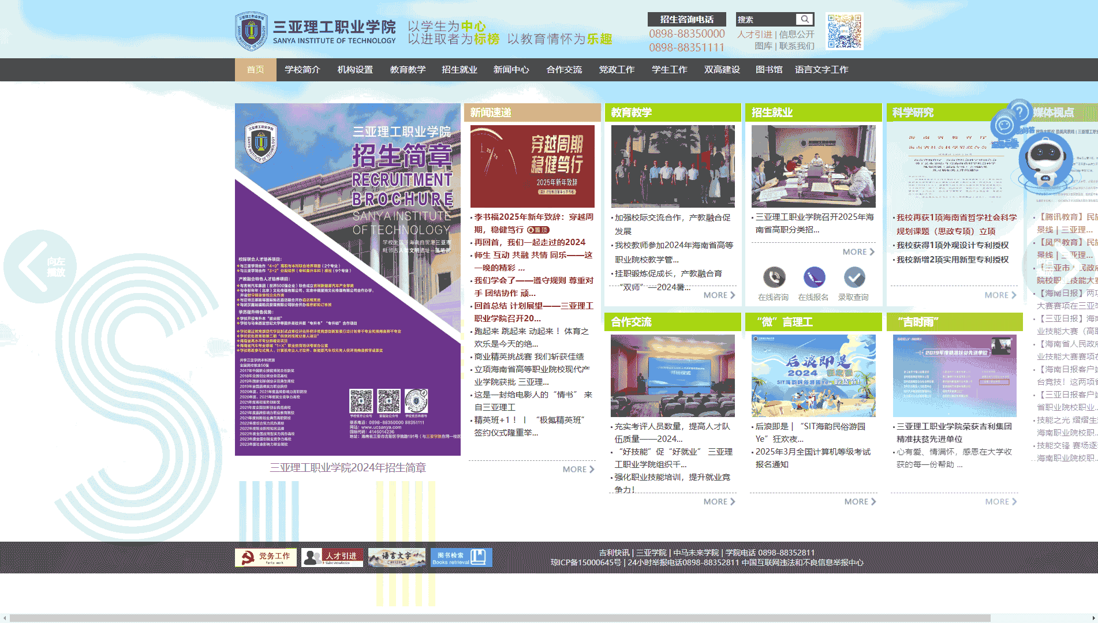
Task: Open the 2024年招生简章 brochure image
Action: pos(348,280)
